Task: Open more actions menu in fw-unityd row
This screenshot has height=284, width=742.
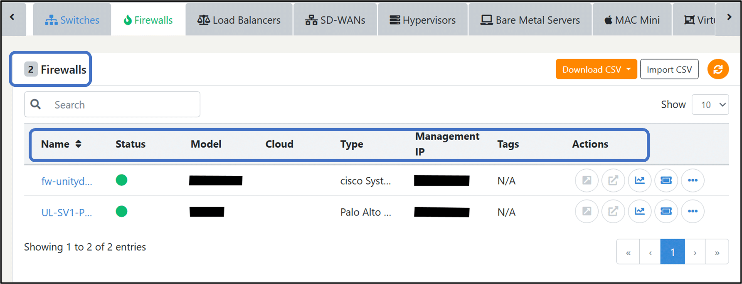Action: (693, 180)
